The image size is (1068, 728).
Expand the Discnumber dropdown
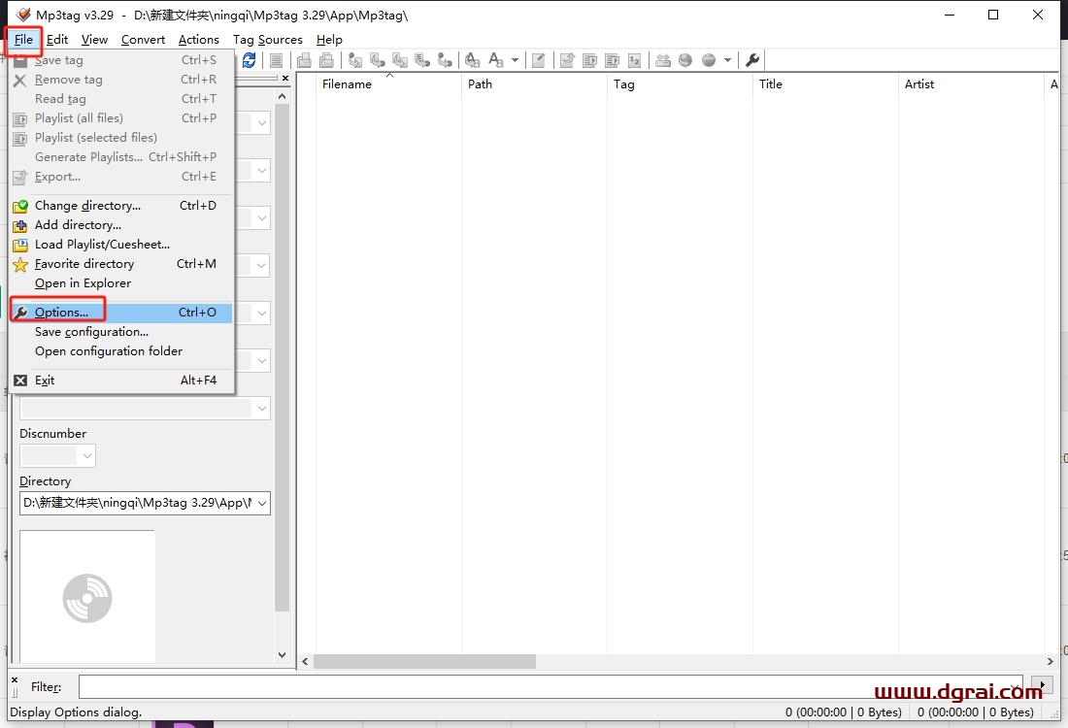pyautogui.click(x=86, y=455)
